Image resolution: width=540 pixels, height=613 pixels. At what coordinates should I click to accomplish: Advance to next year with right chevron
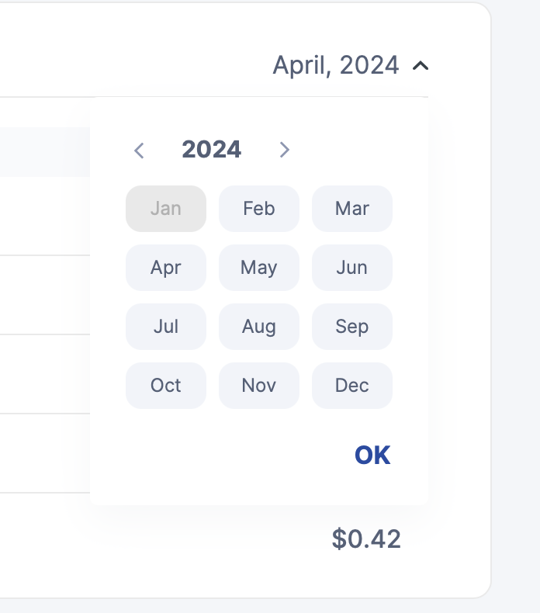click(x=284, y=150)
